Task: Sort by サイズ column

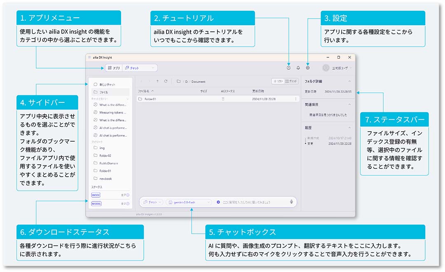Action: [x=204, y=91]
